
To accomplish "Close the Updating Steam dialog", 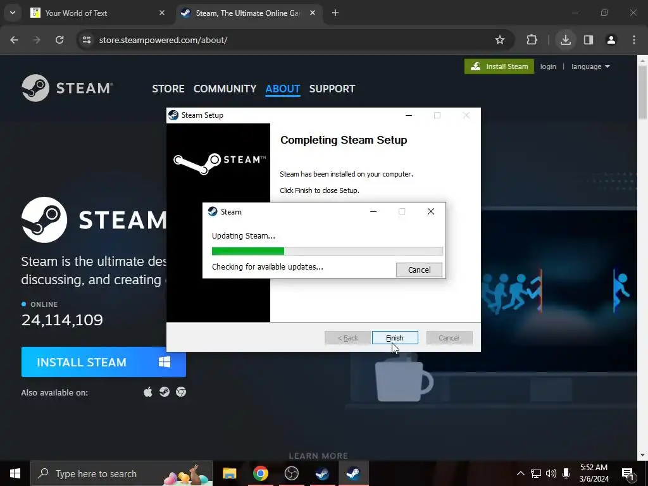I will click(430, 211).
